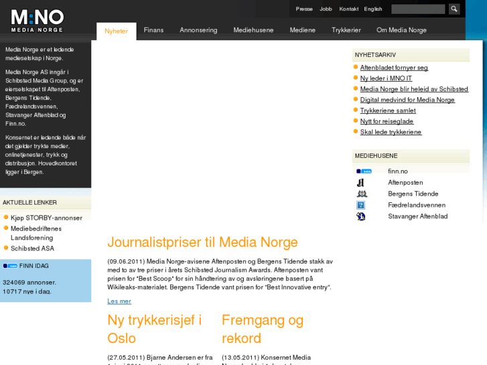The width and height of the screenshot is (487, 365).
Task: Click the MEDIEHUSENE section heading
Action: (376, 156)
